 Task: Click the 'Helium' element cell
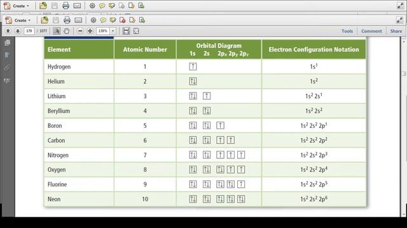pyautogui.click(x=79, y=81)
